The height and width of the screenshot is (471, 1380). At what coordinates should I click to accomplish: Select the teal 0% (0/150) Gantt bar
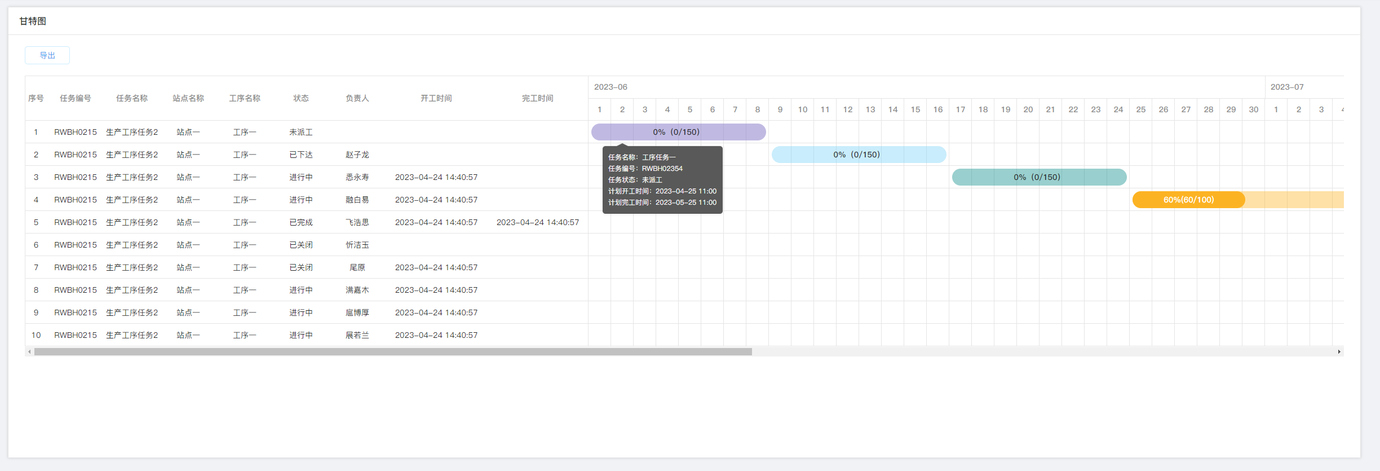point(1039,177)
